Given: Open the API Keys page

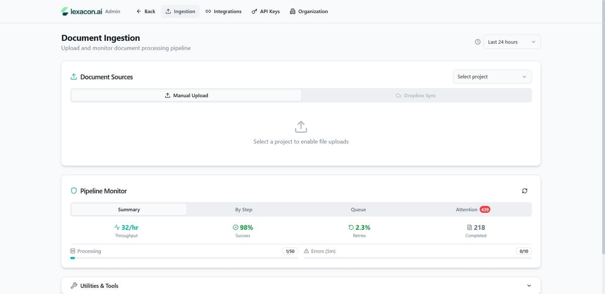Looking at the screenshot, I should pyautogui.click(x=265, y=11).
